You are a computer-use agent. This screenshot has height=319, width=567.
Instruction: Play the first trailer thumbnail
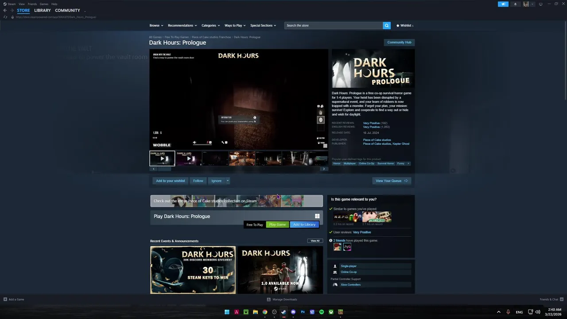tap(162, 158)
